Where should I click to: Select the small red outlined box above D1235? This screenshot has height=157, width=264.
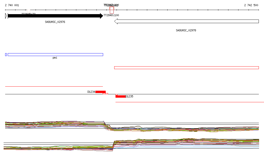(117, 95)
